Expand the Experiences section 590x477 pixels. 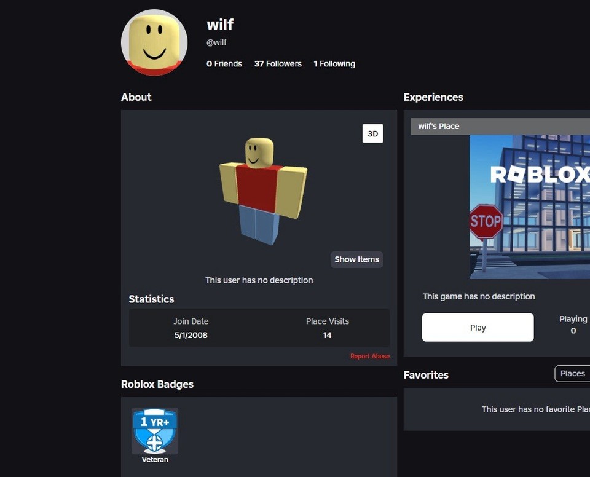tap(433, 97)
